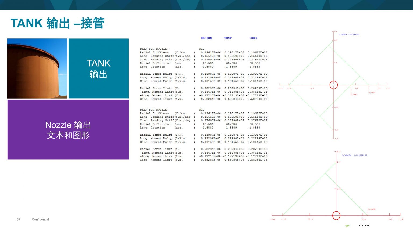Click the USER column header
The width and height of the screenshot is (413, 232).
coord(253,38)
